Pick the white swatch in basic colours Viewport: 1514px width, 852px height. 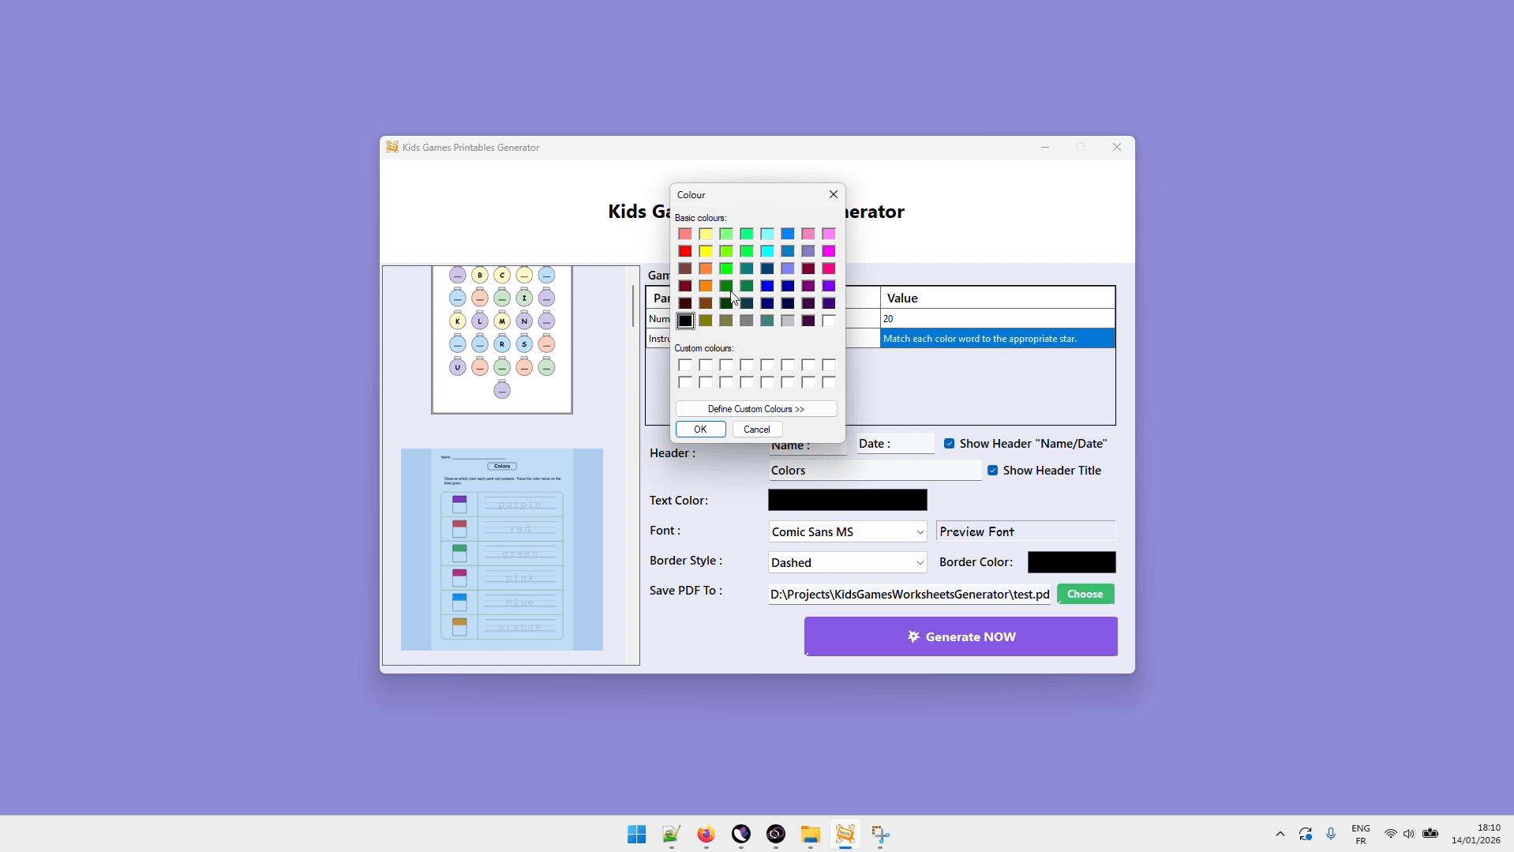pos(829,321)
